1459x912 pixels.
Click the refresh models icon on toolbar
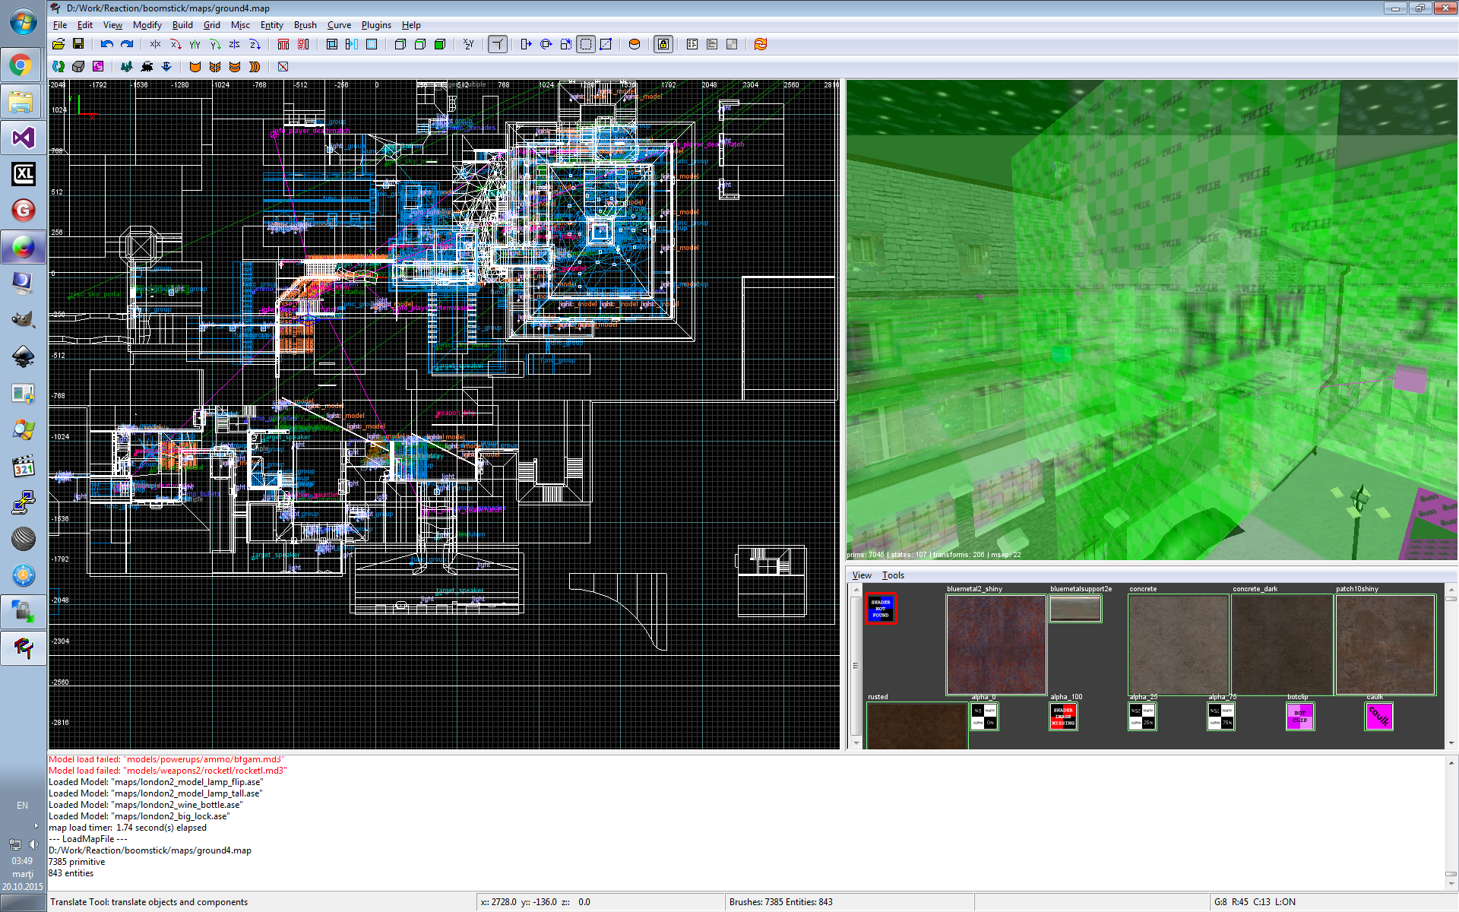point(760,44)
